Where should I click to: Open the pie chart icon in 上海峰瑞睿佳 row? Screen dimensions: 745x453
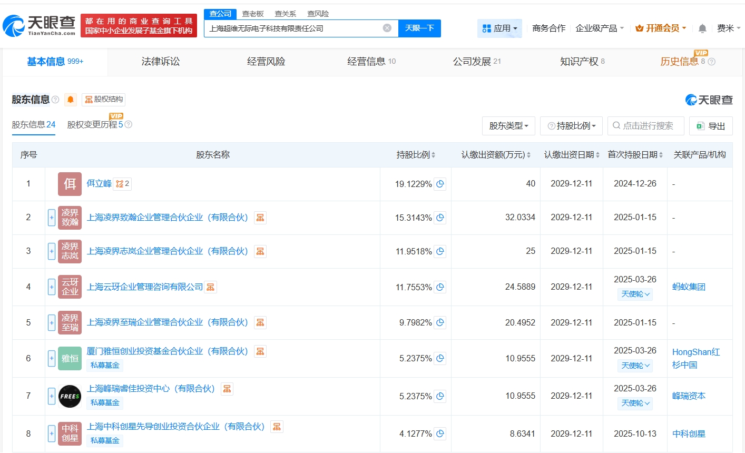point(440,396)
